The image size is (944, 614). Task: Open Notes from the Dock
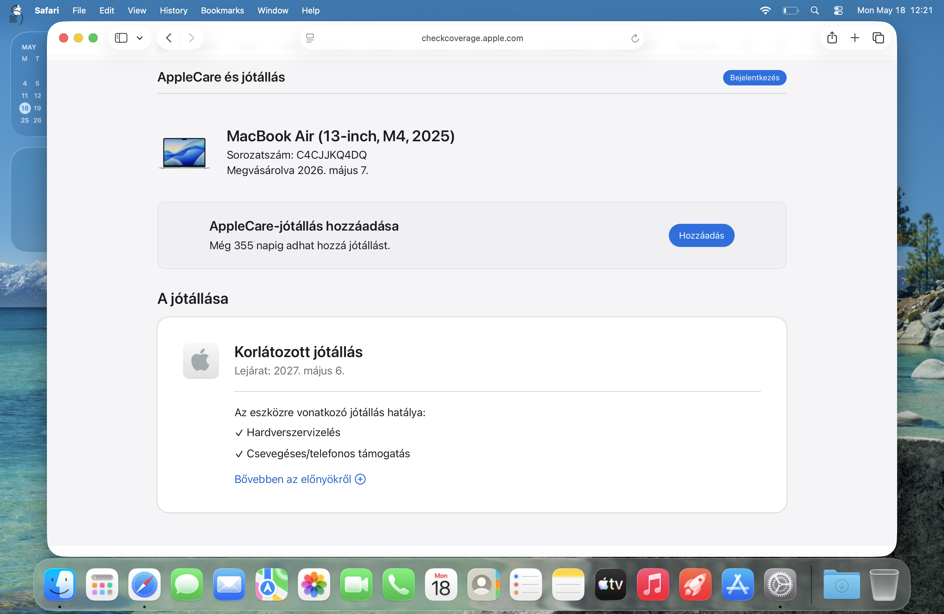pos(568,585)
